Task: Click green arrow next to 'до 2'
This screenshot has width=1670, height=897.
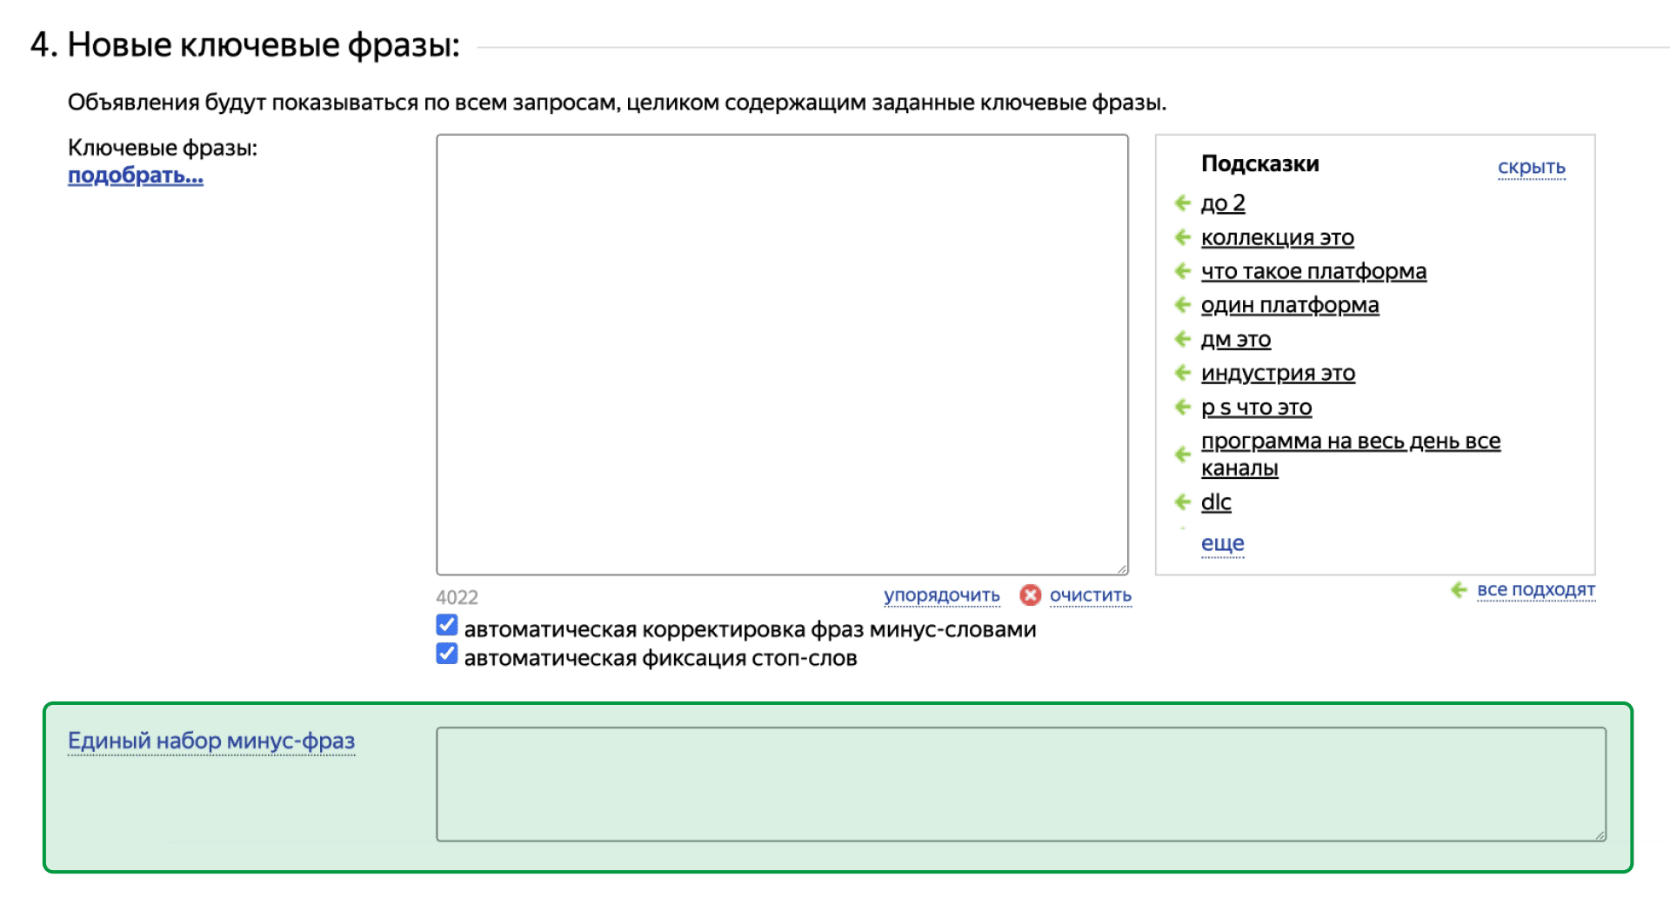Action: coord(1182,203)
